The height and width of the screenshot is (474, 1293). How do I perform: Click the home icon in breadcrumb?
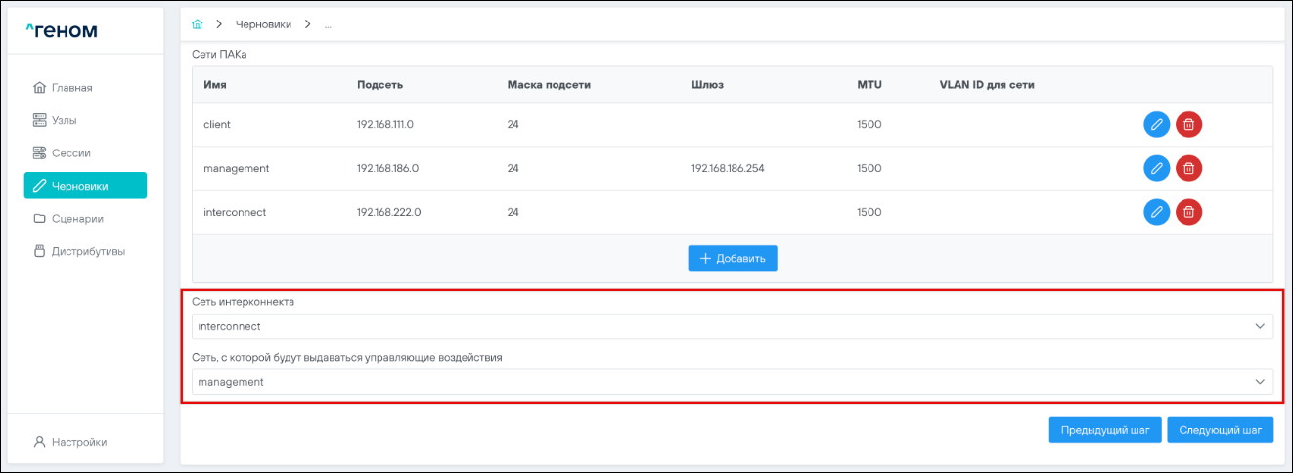197,24
